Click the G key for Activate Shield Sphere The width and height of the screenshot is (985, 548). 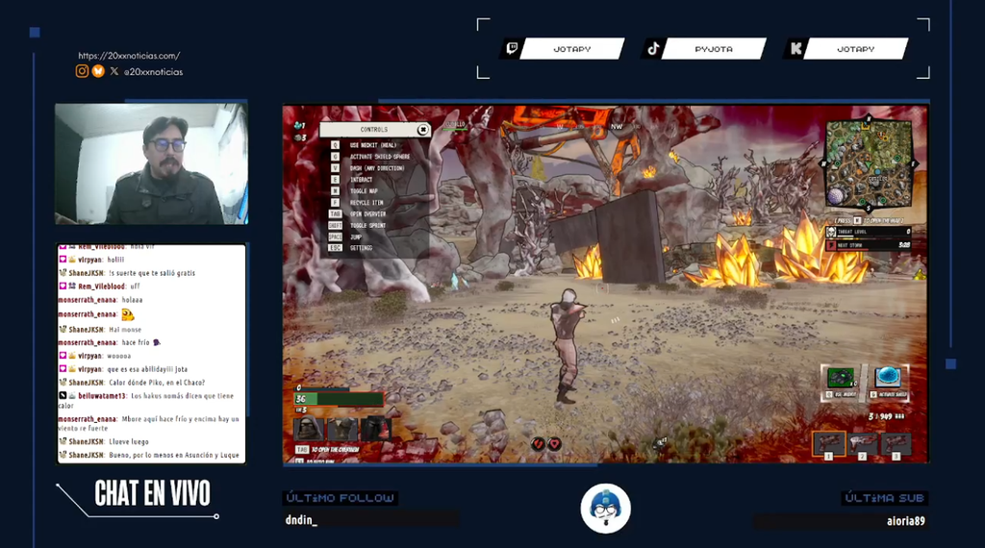pos(335,157)
